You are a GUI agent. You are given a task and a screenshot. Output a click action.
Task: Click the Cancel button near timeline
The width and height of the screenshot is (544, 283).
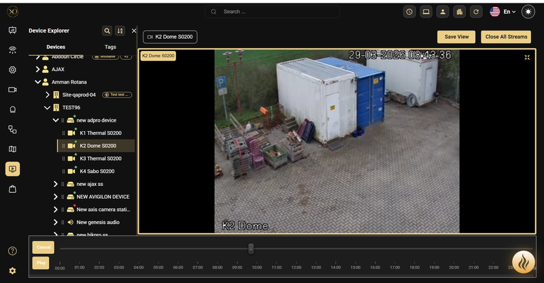click(x=44, y=247)
